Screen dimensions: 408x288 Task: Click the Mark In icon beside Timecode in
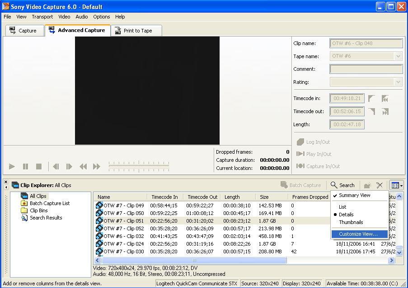click(x=371, y=99)
